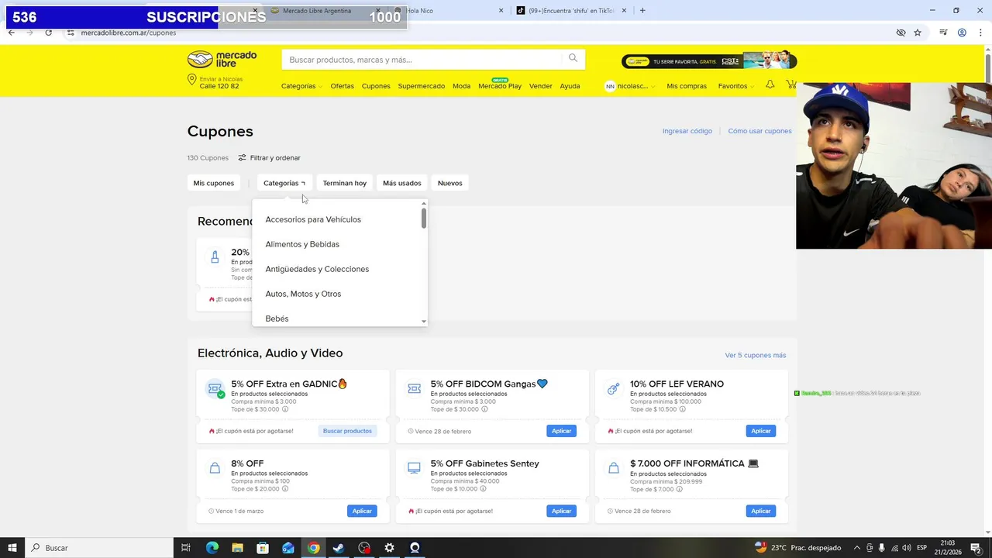
Task: Go to Ofertas in header
Action: (342, 86)
